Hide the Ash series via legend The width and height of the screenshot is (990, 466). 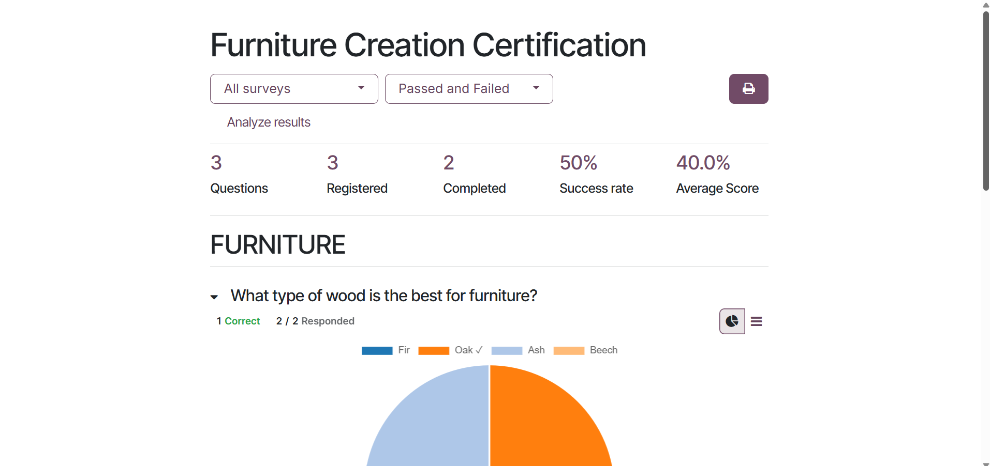(518, 350)
